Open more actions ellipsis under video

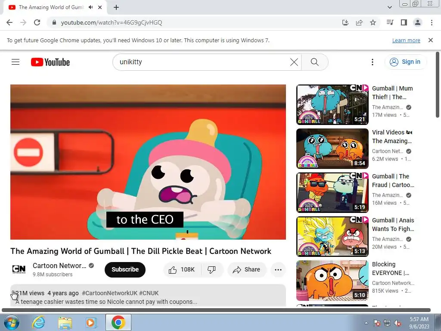click(278, 270)
